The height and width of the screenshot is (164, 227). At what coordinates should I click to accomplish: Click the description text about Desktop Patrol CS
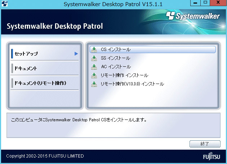(79, 119)
